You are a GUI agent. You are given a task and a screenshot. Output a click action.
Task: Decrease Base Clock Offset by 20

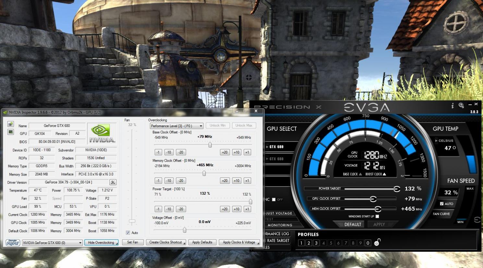pyautogui.click(x=181, y=152)
